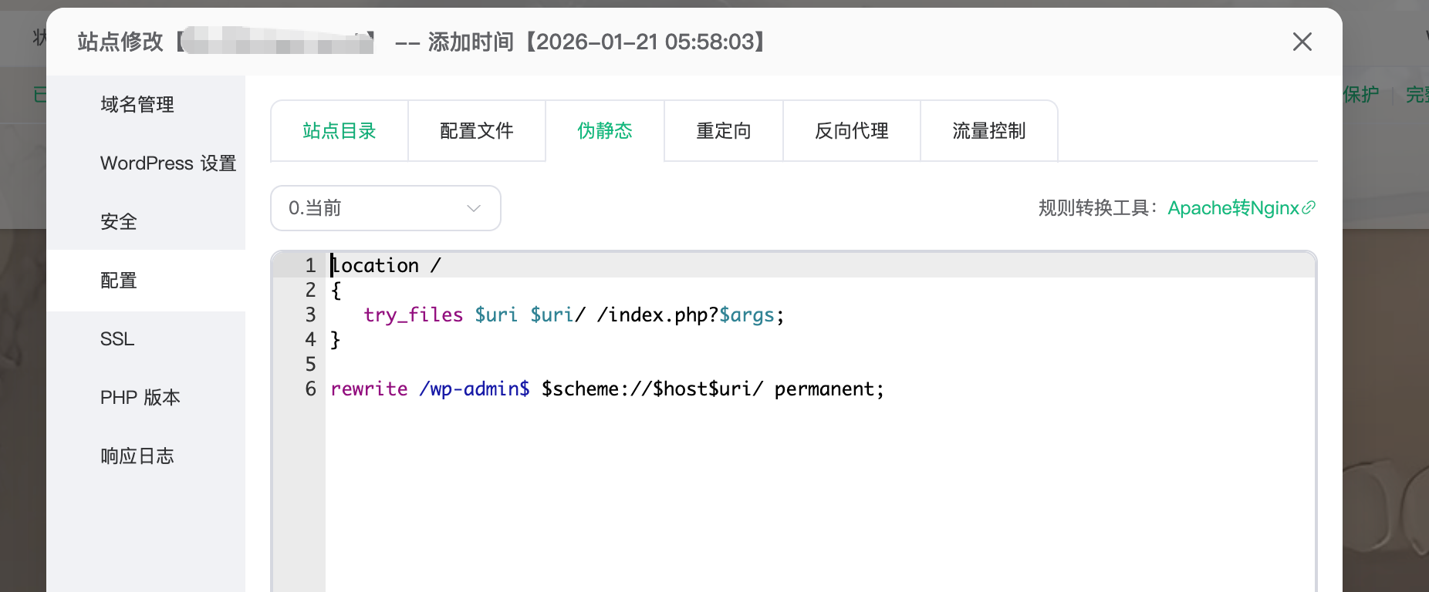Click the try_files line in the code editor
The height and width of the screenshot is (592, 1429).
tap(573, 315)
